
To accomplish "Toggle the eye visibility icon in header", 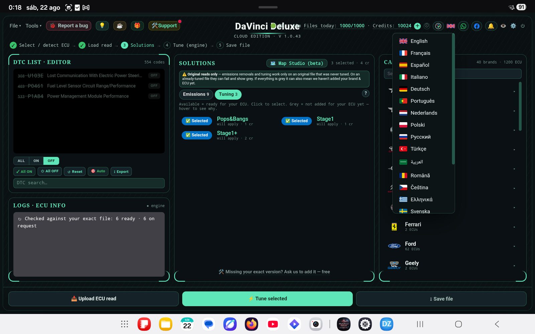I will click(x=503, y=26).
